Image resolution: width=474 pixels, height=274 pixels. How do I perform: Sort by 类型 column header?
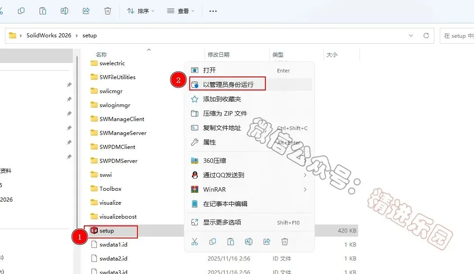click(278, 54)
